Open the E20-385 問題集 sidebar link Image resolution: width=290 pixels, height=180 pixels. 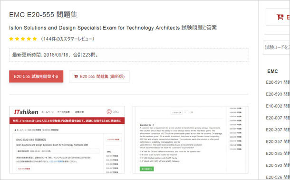(x=278, y=153)
